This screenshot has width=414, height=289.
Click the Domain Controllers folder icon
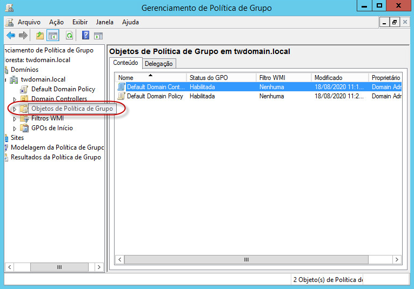tap(24, 99)
